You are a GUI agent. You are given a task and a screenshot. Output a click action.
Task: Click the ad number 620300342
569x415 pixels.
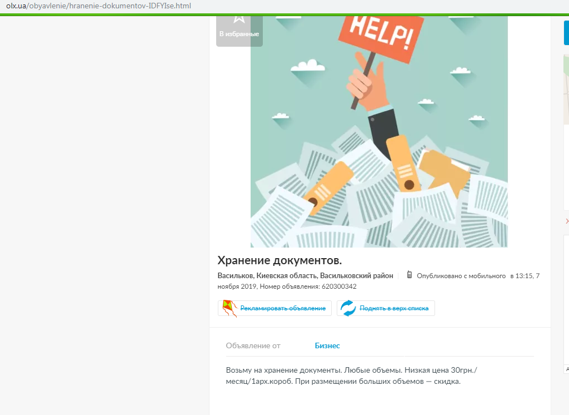pos(339,286)
